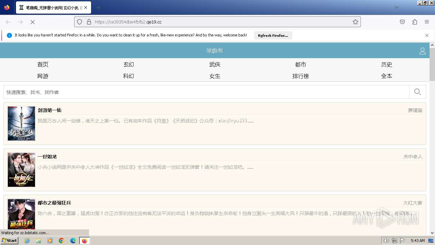
Task: Click the user account icon in site header
Action: point(422,51)
